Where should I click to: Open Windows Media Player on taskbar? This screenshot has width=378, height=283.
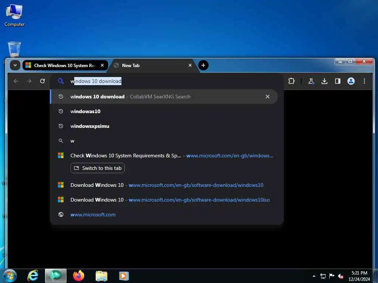124,276
